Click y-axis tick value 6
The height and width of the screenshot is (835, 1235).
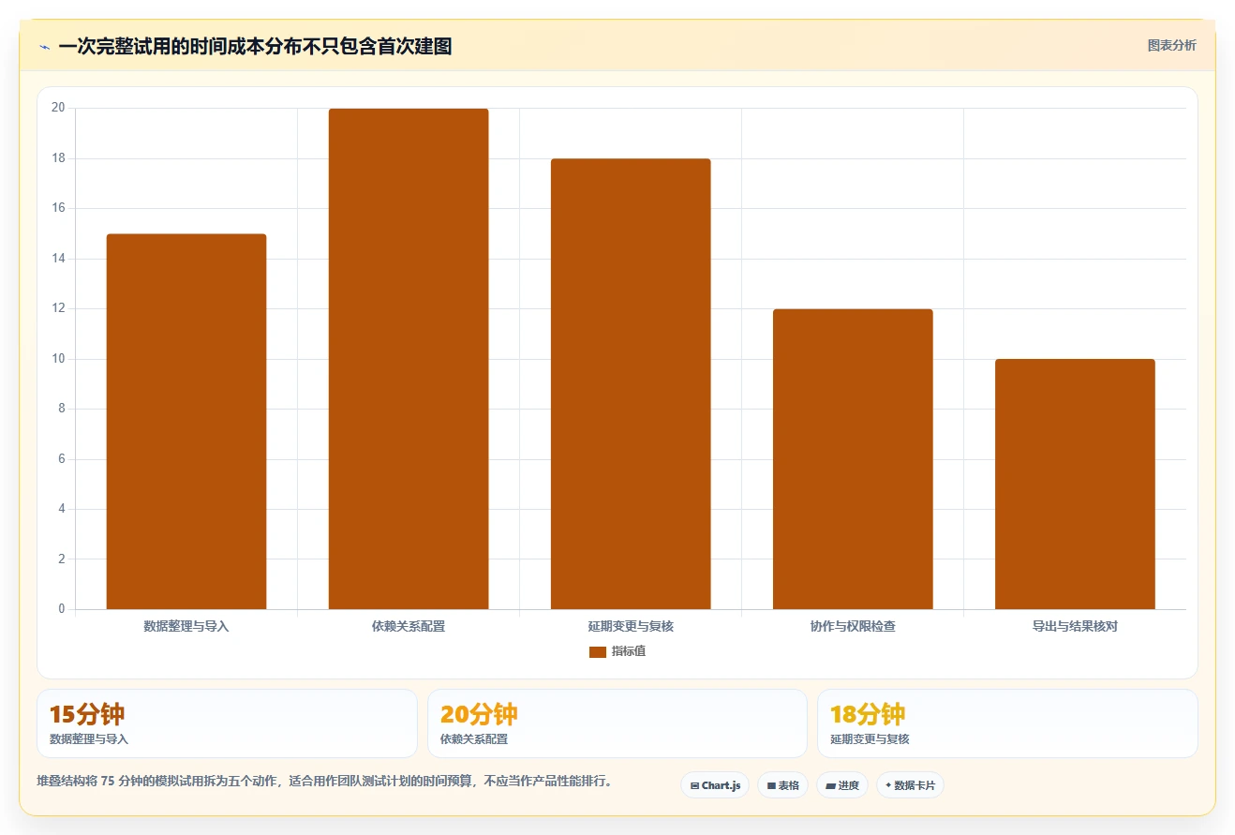pos(62,459)
